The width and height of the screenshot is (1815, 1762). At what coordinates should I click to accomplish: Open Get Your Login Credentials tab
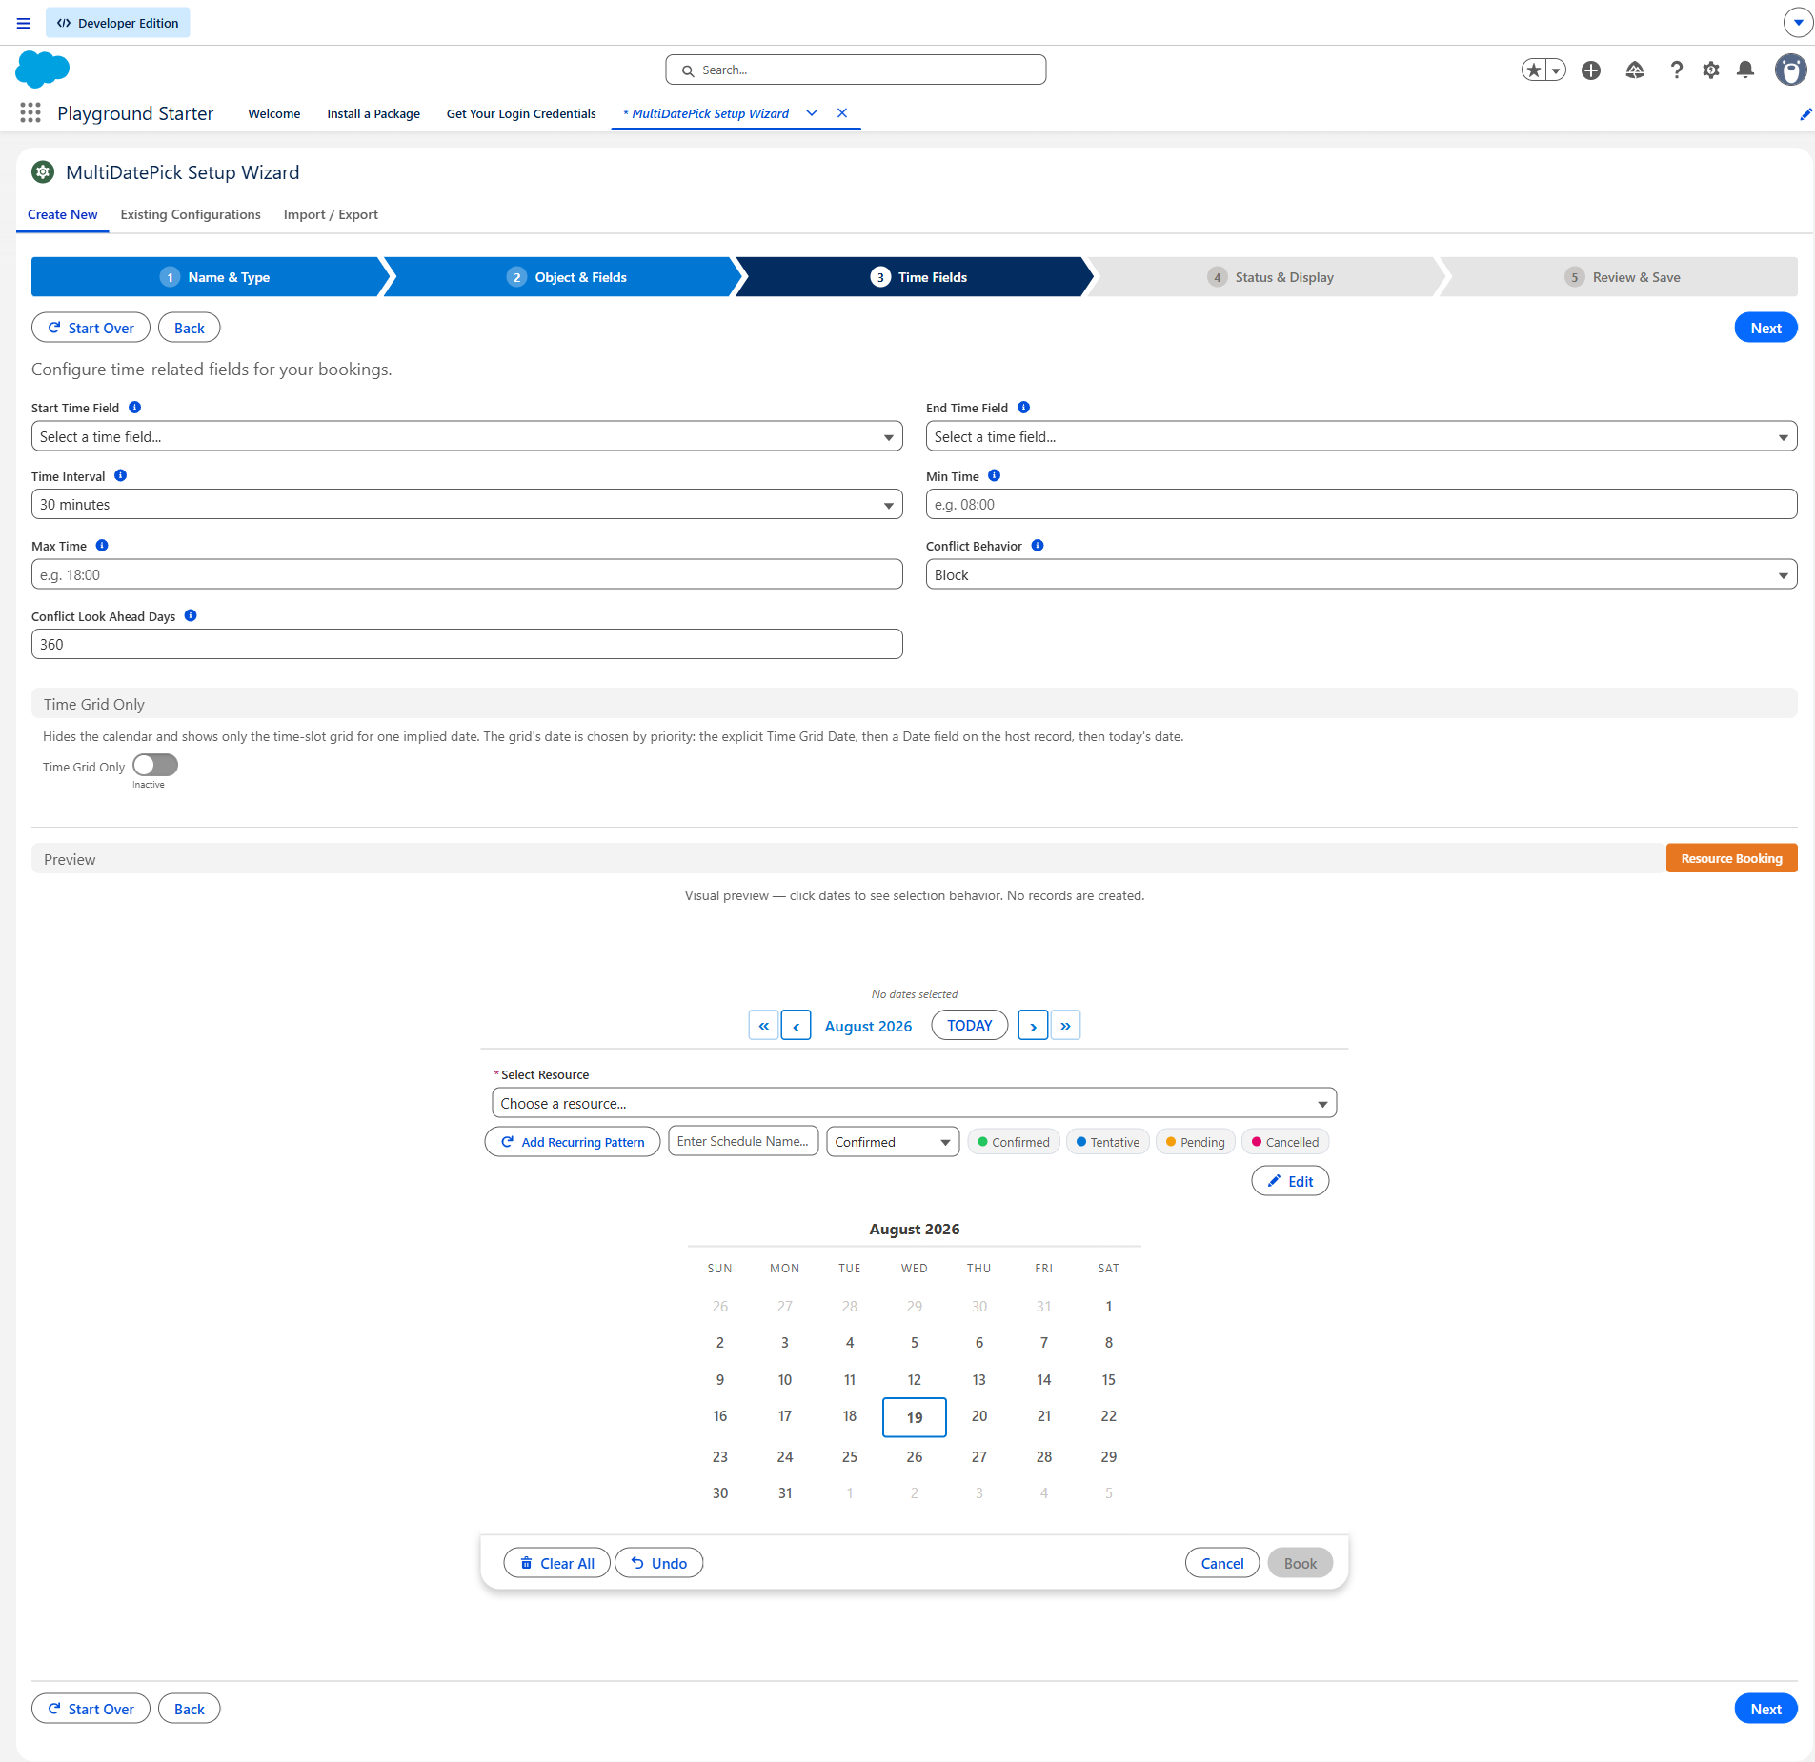521,113
